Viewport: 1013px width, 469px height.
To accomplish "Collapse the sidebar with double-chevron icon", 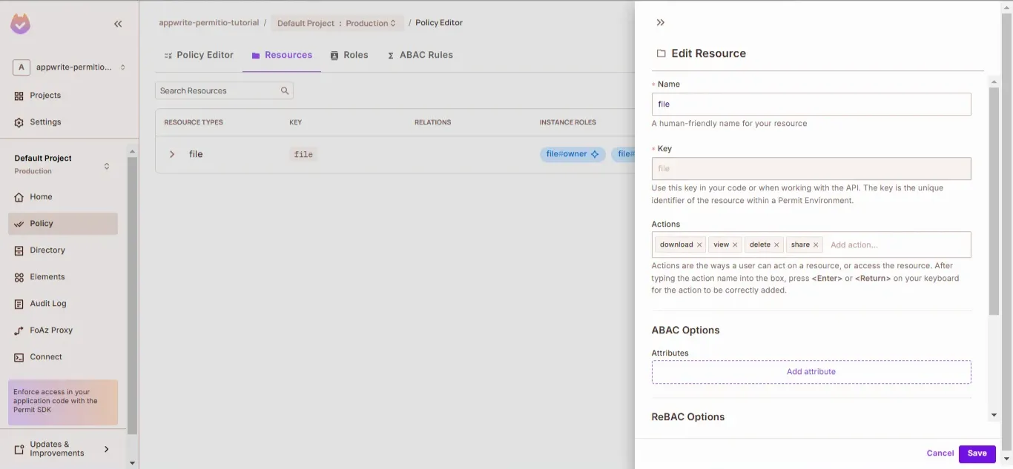I will tap(118, 24).
